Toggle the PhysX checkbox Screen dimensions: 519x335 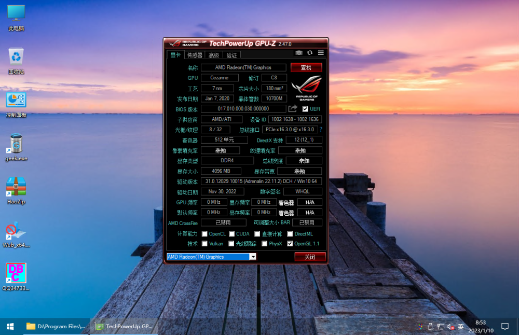(x=265, y=244)
